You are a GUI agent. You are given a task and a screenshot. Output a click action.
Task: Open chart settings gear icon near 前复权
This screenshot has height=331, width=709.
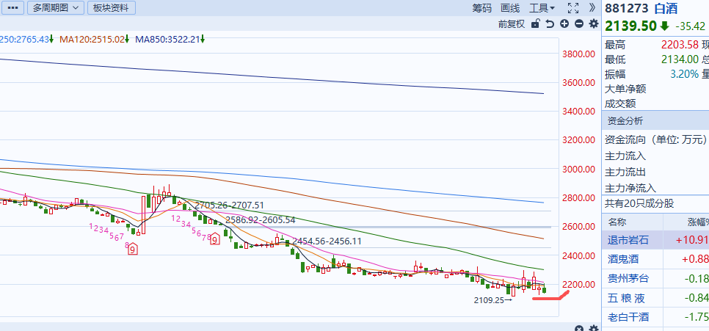pyautogui.click(x=594, y=24)
